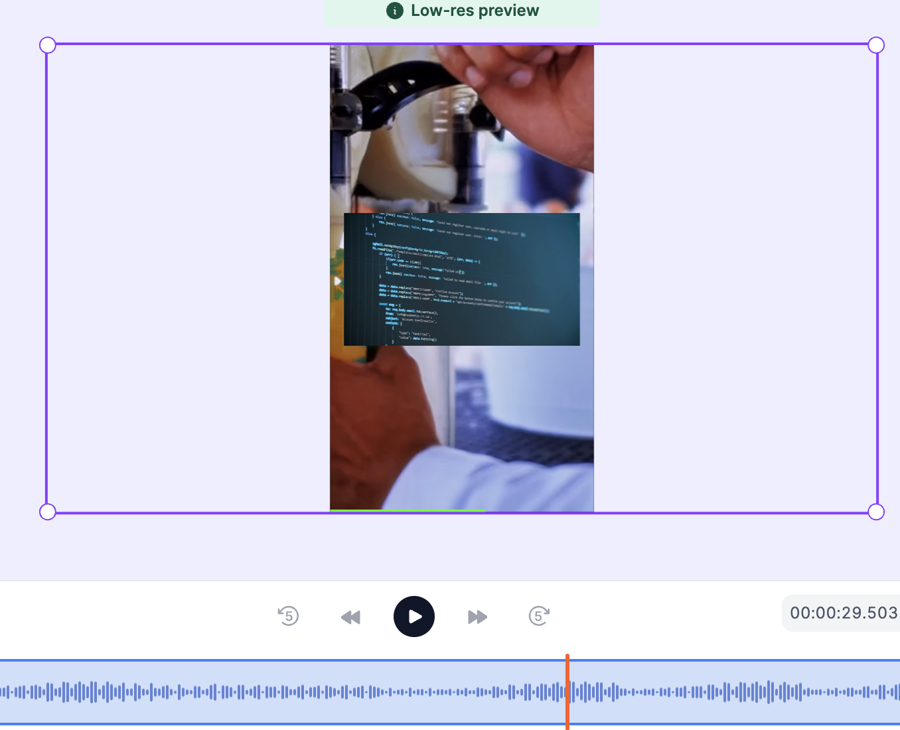Select the code screenshot overlay in the preview

point(462,279)
